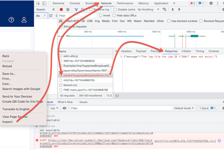Image resolution: width=224 pixels, height=150 pixels.
Task: Open the Default levels dropdown
Action: (x=184, y=108)
